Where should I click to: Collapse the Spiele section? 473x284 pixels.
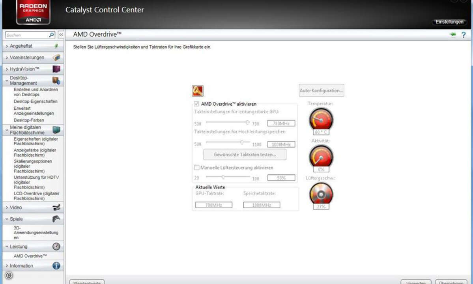[16, 219]
